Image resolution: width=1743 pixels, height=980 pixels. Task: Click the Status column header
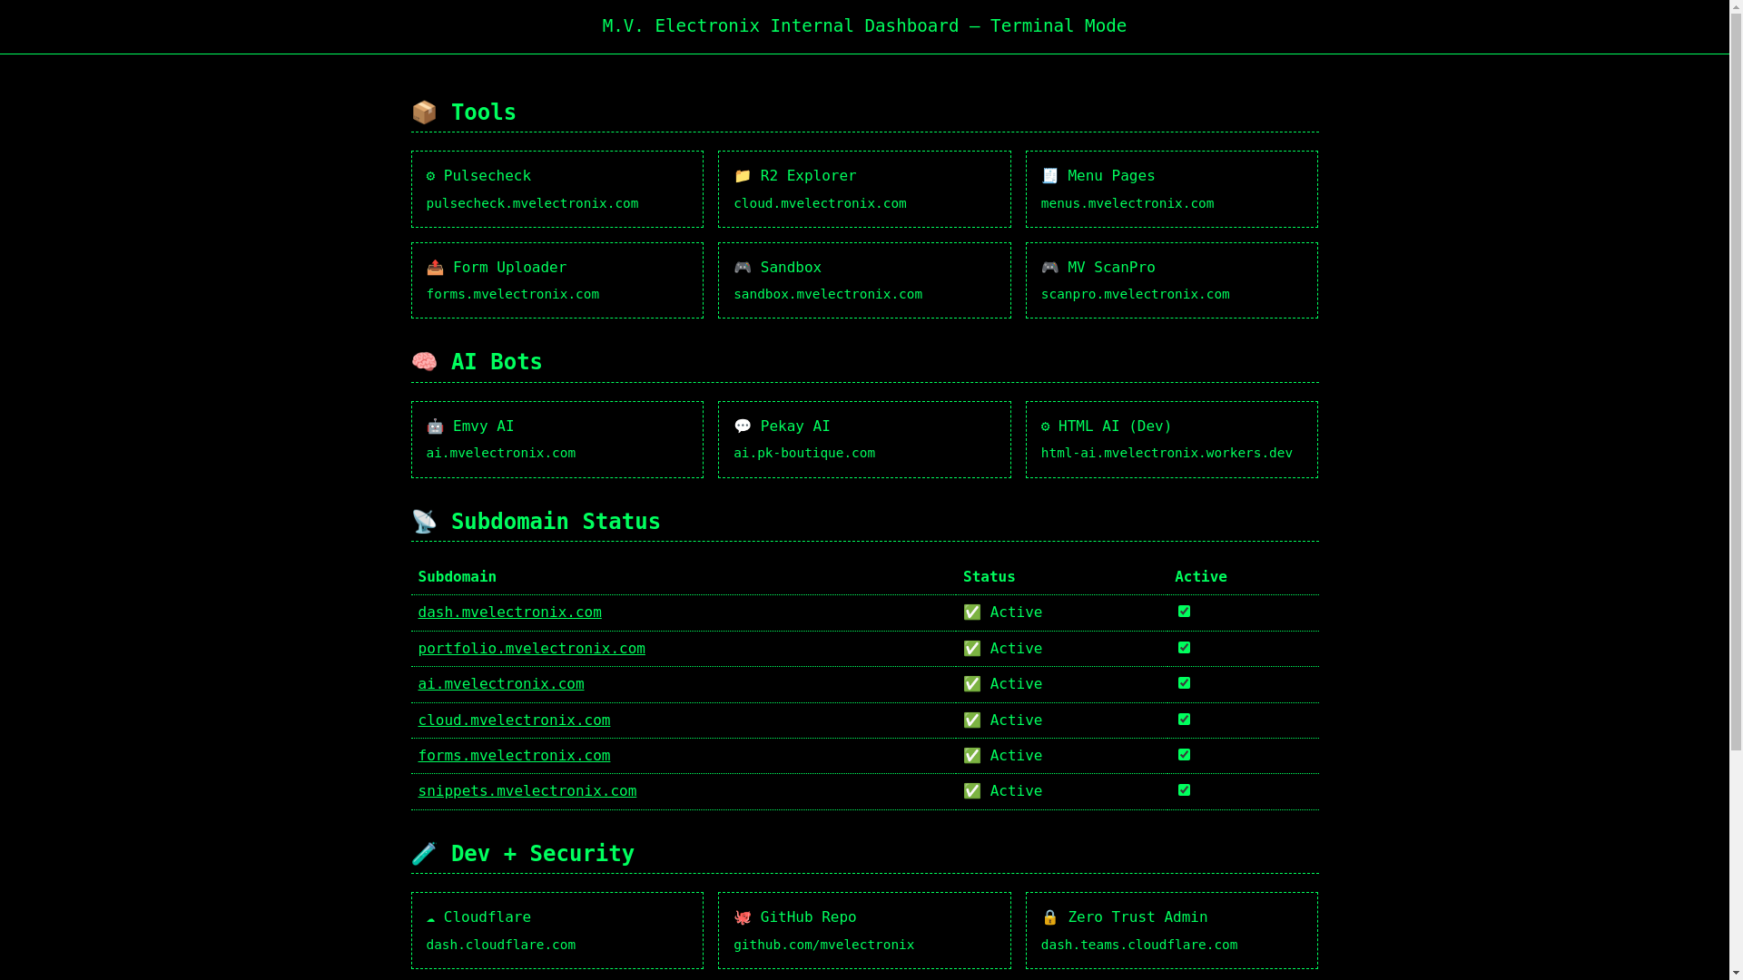(x=990, y=577)
